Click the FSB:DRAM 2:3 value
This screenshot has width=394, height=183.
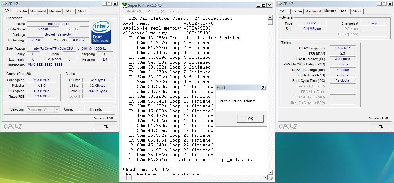[x=342, y=54]
